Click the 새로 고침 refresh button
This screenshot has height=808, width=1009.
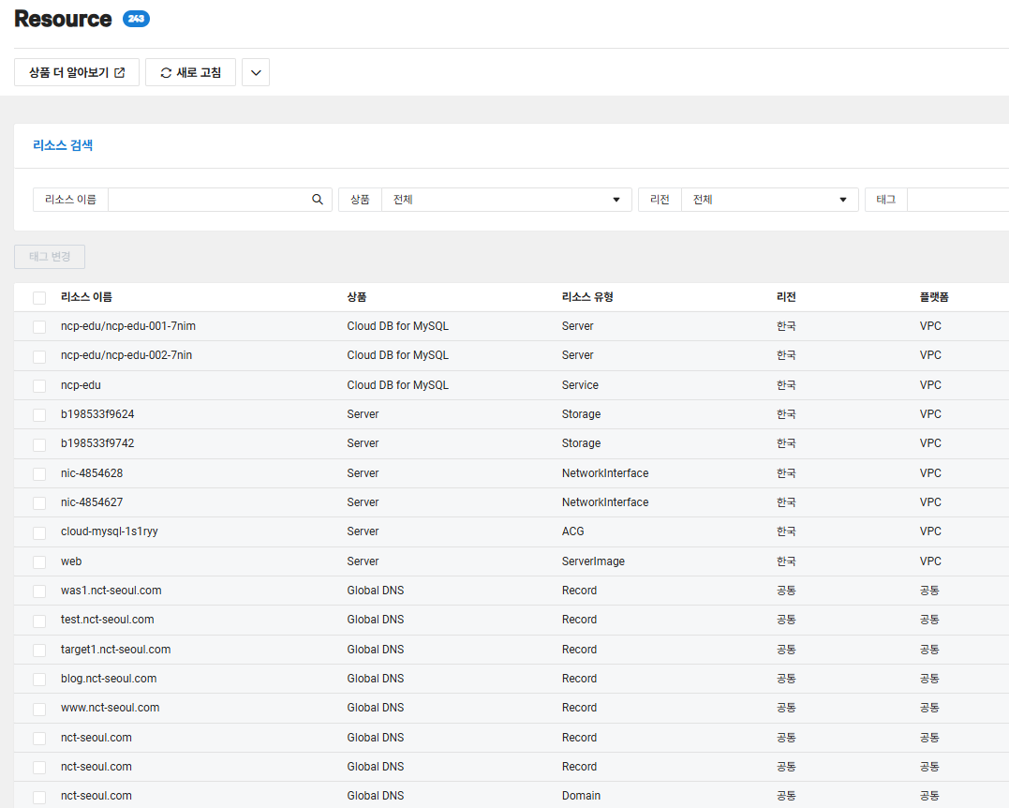(x=190, y=72)
